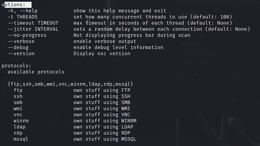Click the 'winrm' protocol entry

pyautogui.click(x=21, y=121)
